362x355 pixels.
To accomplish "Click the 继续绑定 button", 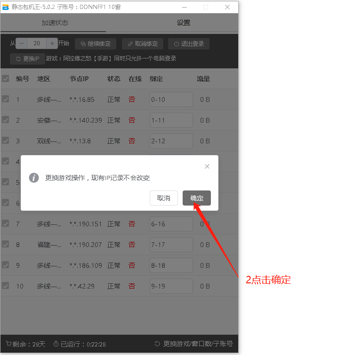I will pos(96,44).
